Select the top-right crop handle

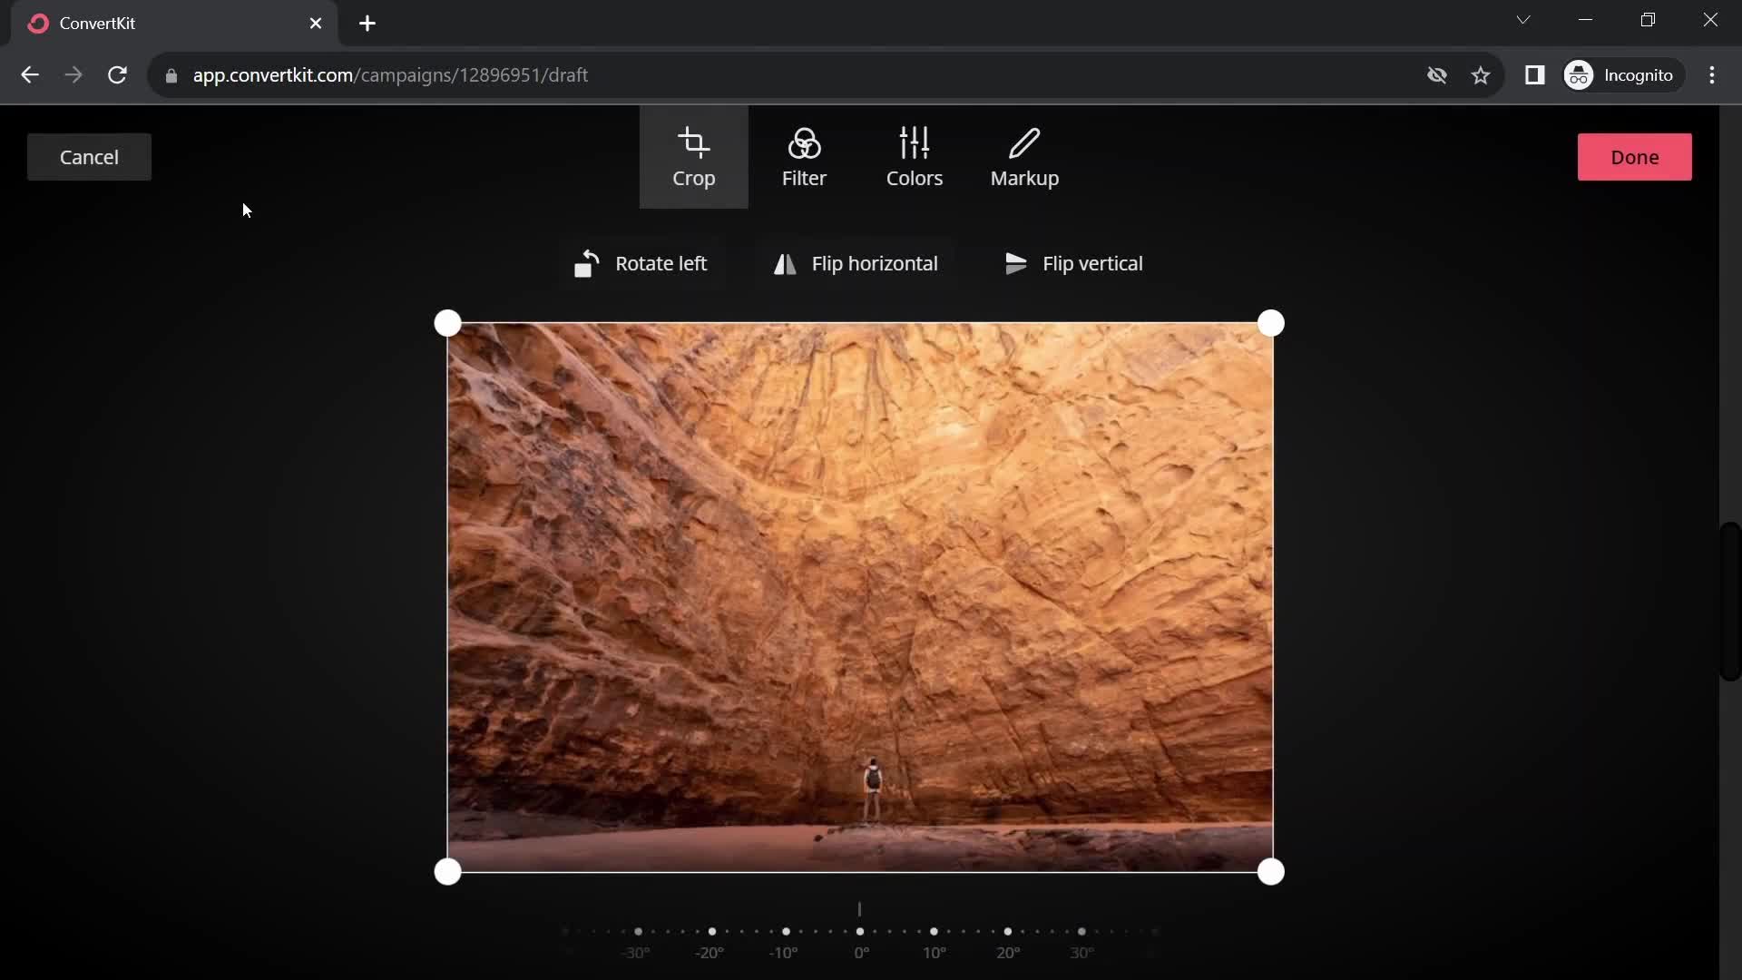pos(1272,320)
